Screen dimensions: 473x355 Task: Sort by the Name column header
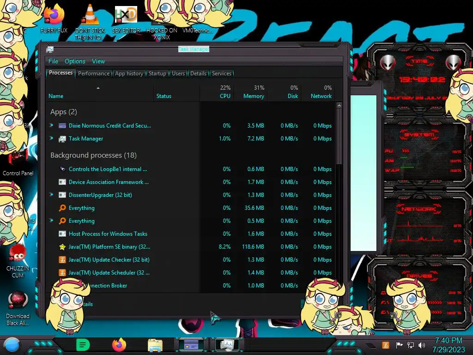[100, 92]
